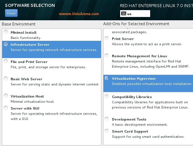Click 'Support for using smart card authentication.'
193x146 pixels.
[148, 137]
